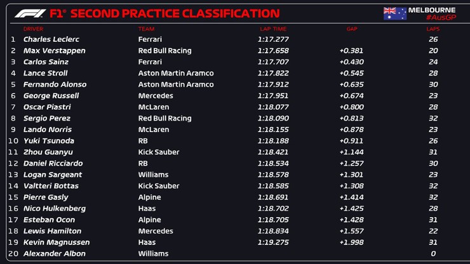Click lap time 1:17.277

[272, 39]
